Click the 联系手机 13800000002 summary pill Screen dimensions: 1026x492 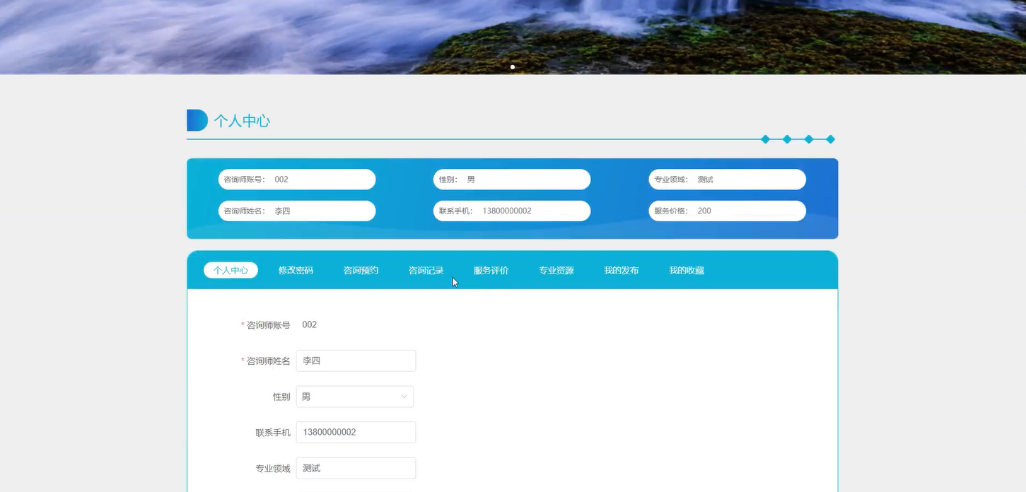tap(512, 211)
